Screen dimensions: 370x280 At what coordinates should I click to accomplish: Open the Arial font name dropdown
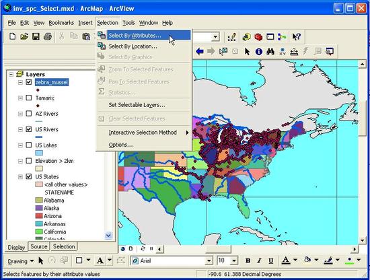(209, 261)
